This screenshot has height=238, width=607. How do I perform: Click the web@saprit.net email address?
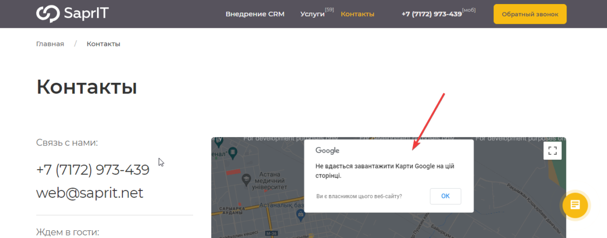point(90,193)
